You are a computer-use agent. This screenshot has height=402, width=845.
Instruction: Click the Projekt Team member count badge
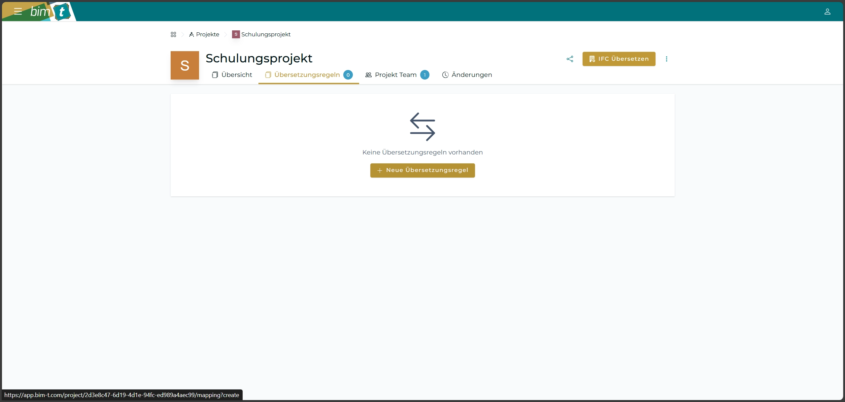(424, 75)
